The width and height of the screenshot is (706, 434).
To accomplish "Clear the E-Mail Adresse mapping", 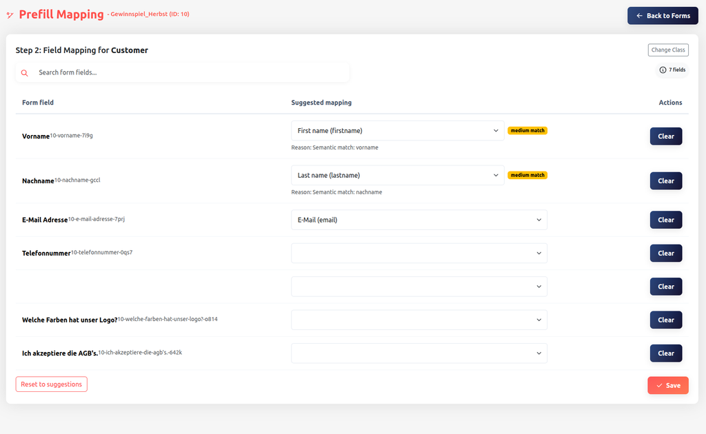I will [x=666, y=220].
